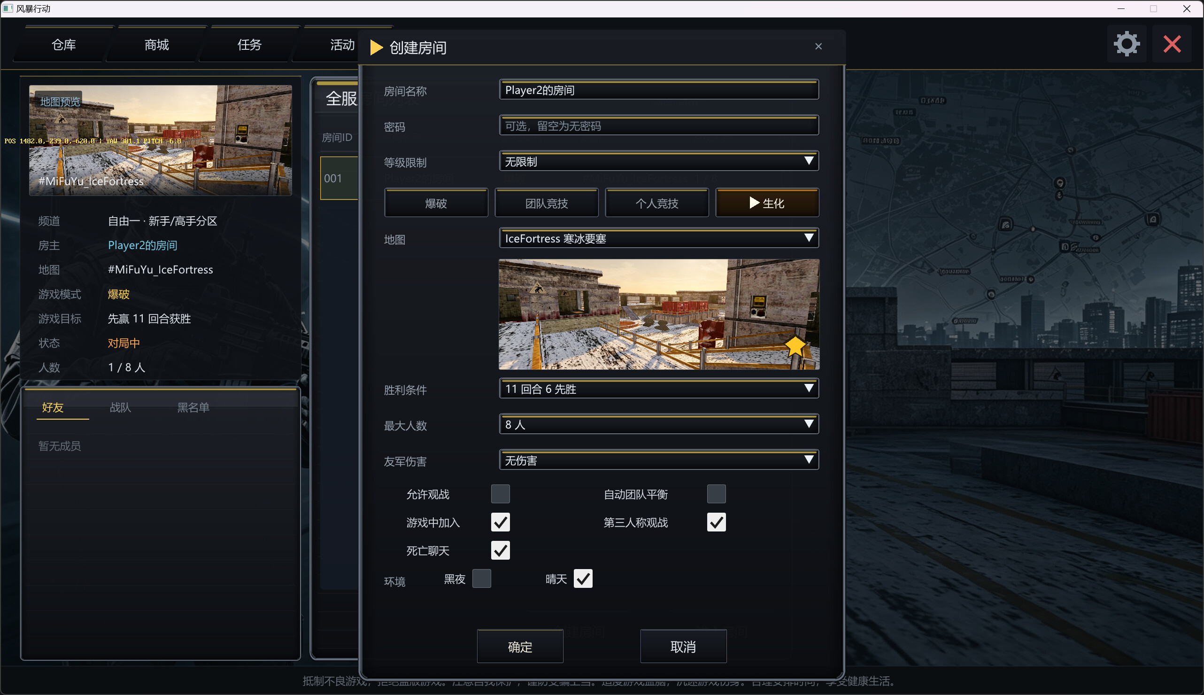Screen dimensions: 1204x695
Task: Select the 个人竞技 game mode
Action: (x=657, y=203)
